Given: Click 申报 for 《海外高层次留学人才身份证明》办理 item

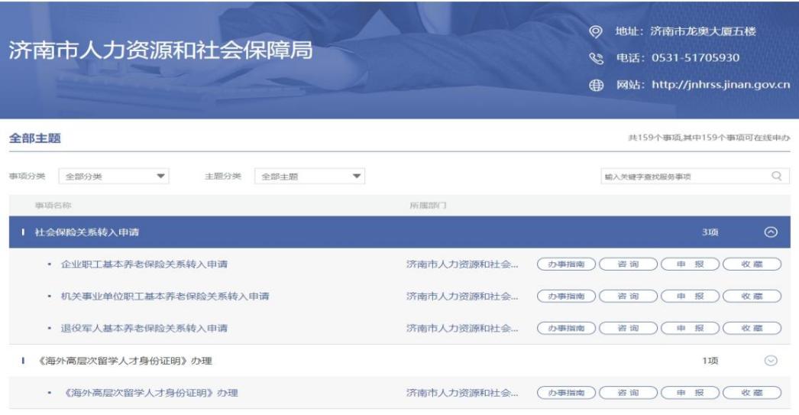Looking at the screenshot, I should pos(688,393).
